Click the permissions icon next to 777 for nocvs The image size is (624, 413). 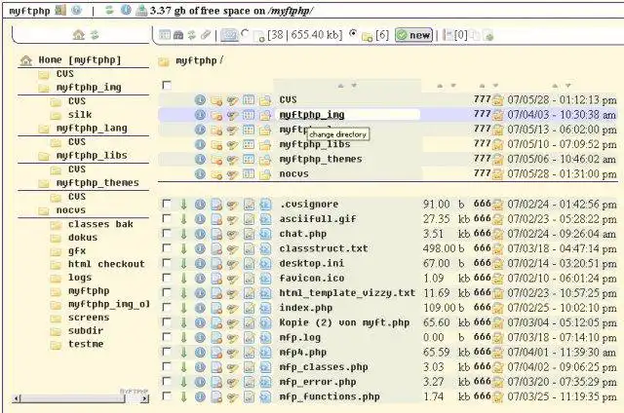[498, 174]
